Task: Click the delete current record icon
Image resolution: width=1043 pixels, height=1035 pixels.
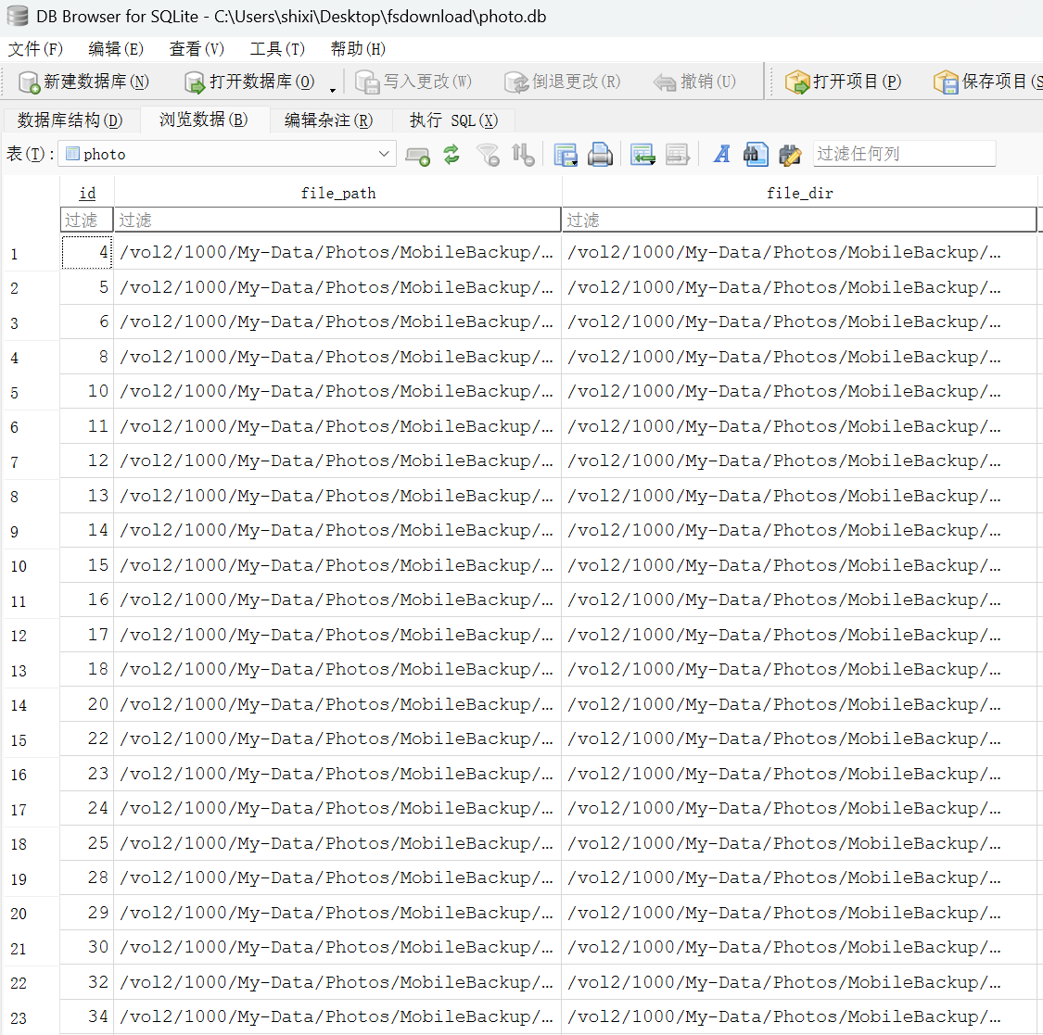Action: 677,155
